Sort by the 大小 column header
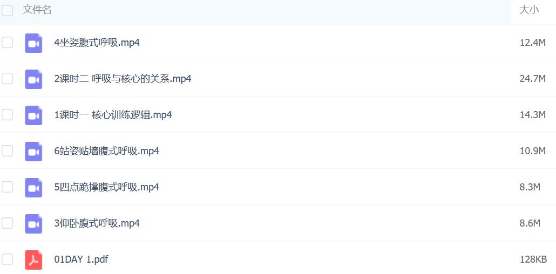556x274 pixels. [529, 10]
